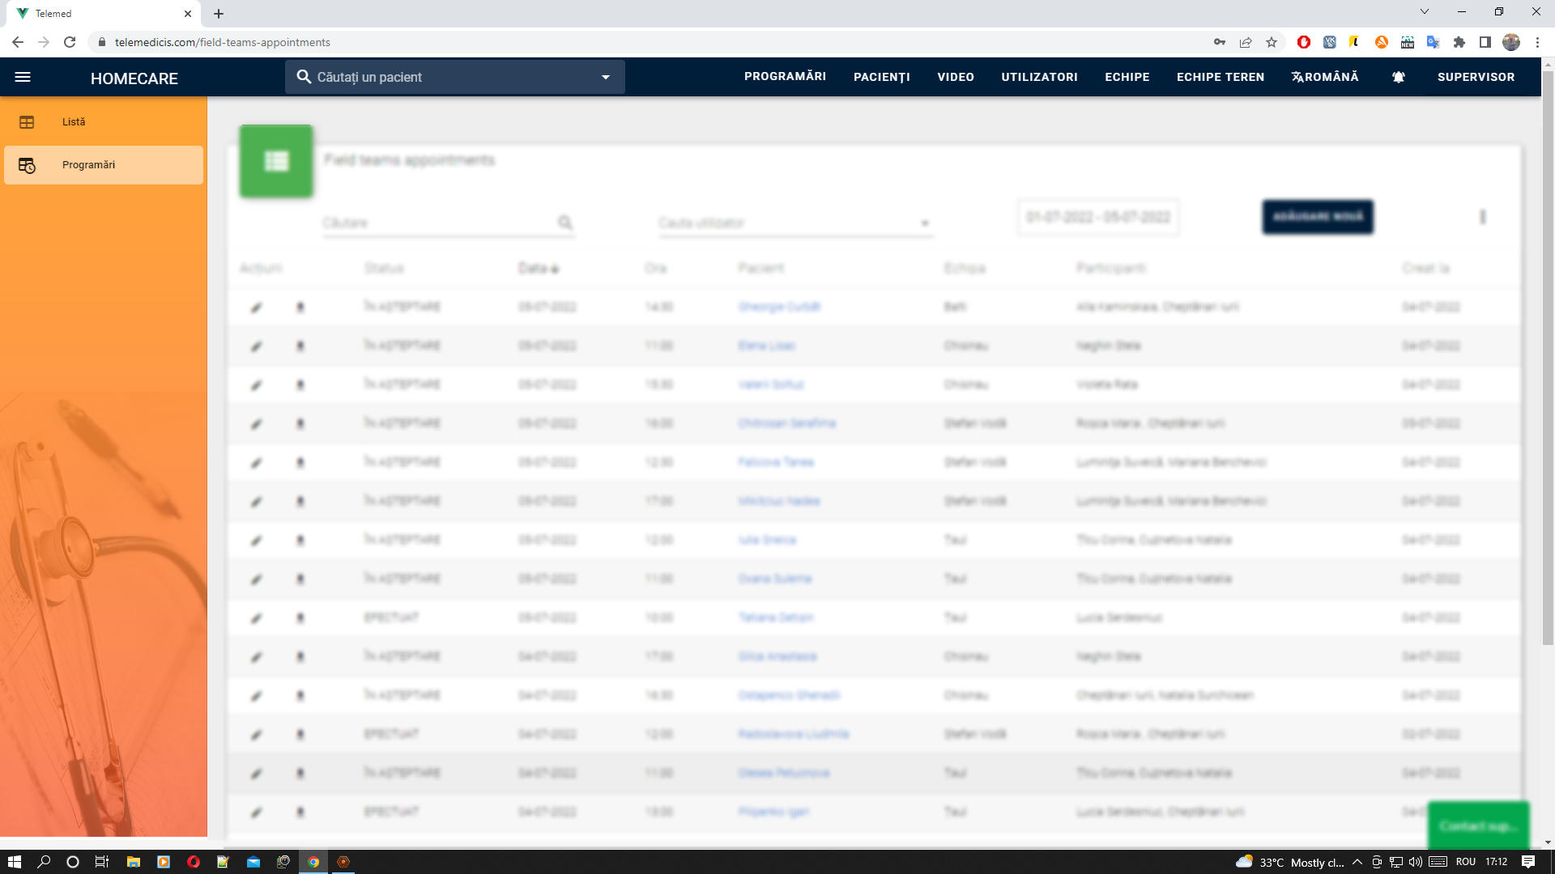1555x874 pixels.
Task: Switch the ROU keyboard language
Action: coord(1466,862)
